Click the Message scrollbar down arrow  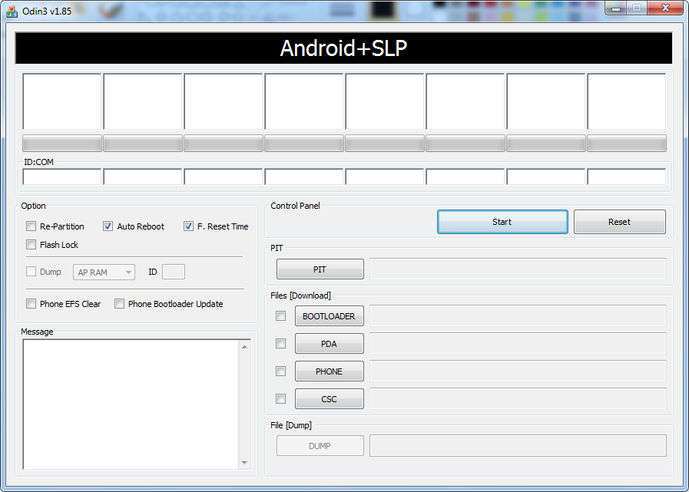(x=244, y=463)
